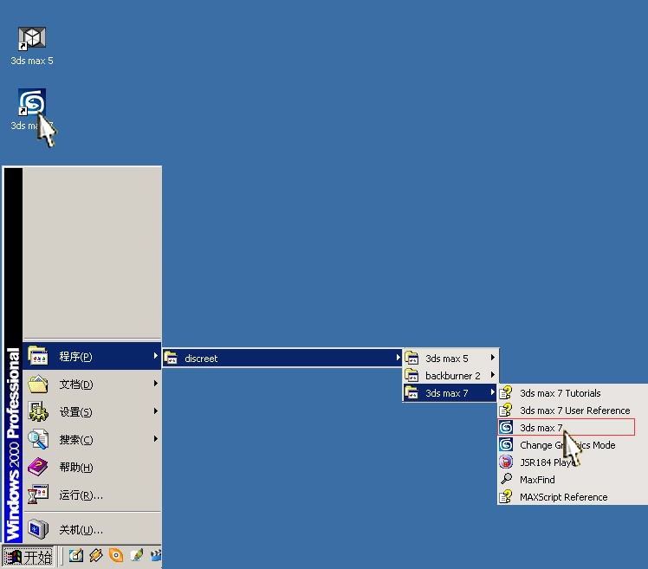Screen dimensions: 648x569
Task: Click the orange quick launch icon on taskbar
Action: pyautogui.click(x=116, y=555)
